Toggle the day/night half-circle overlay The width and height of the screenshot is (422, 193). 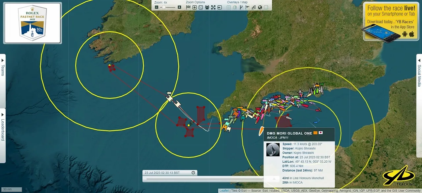(235, 7)
